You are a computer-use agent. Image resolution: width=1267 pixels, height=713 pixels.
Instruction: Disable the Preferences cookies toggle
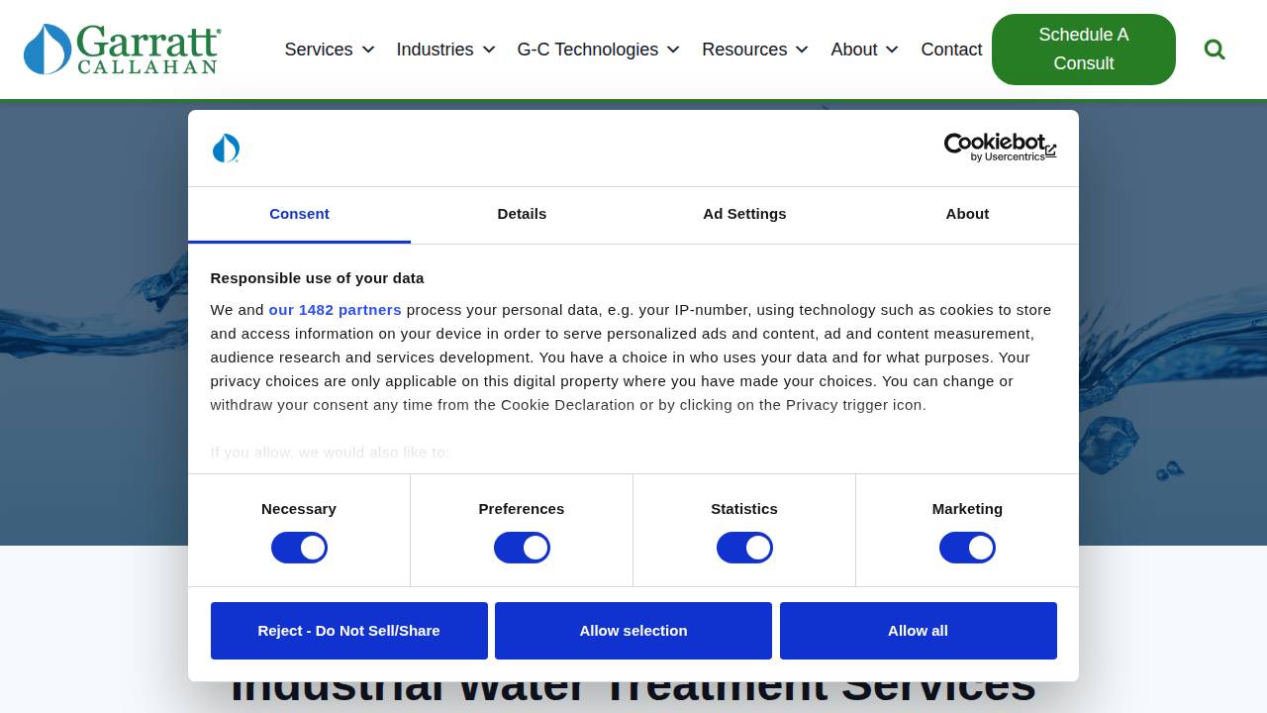pos(522,548)
